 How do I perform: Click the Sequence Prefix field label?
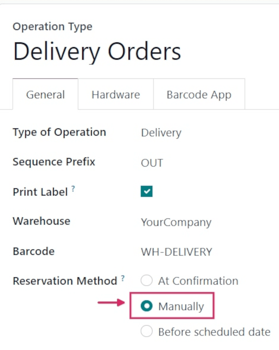coord(54,162)
